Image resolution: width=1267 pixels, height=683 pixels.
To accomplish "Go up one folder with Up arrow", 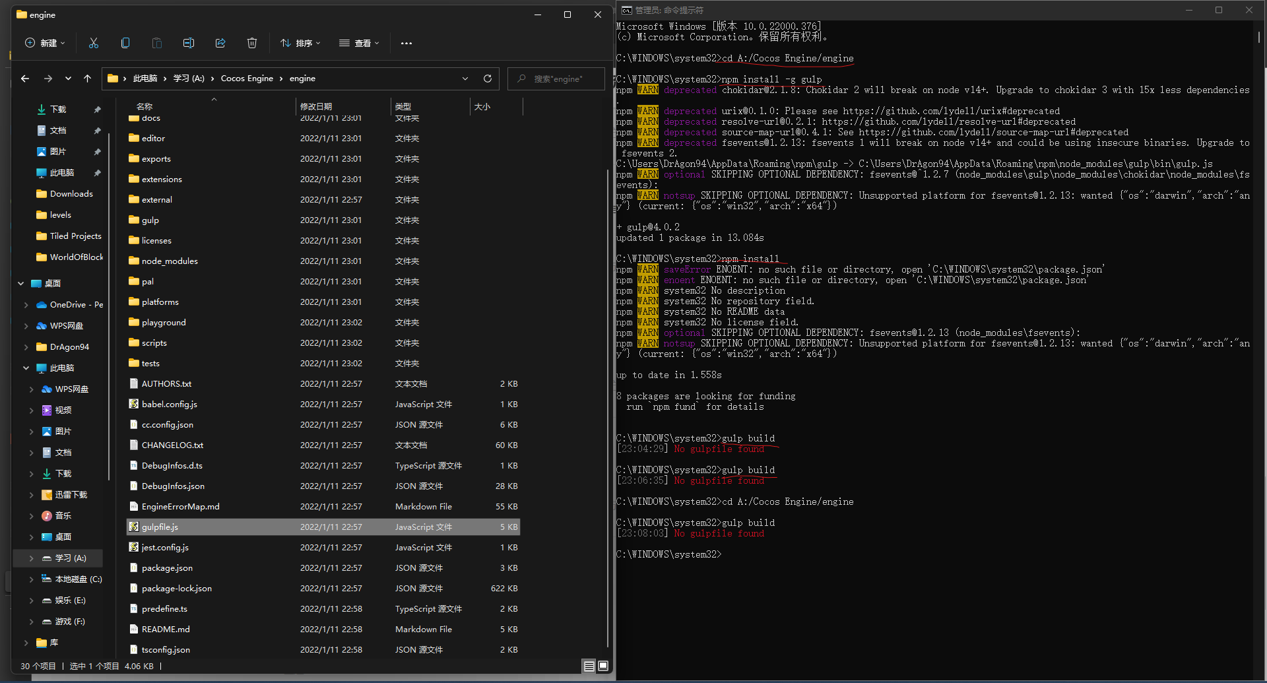I will click(87, 79).
